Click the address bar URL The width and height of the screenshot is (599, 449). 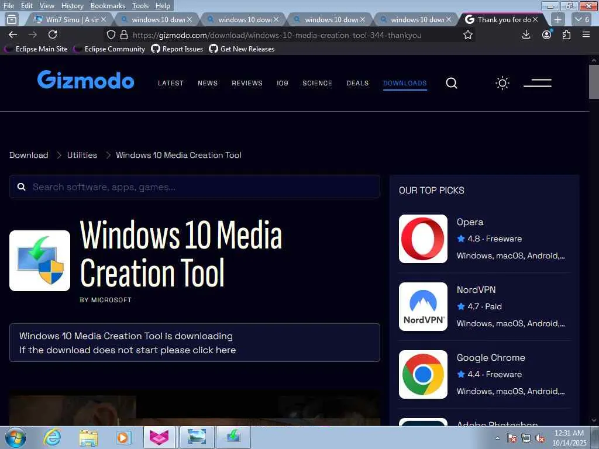click(x=277, y=35)
